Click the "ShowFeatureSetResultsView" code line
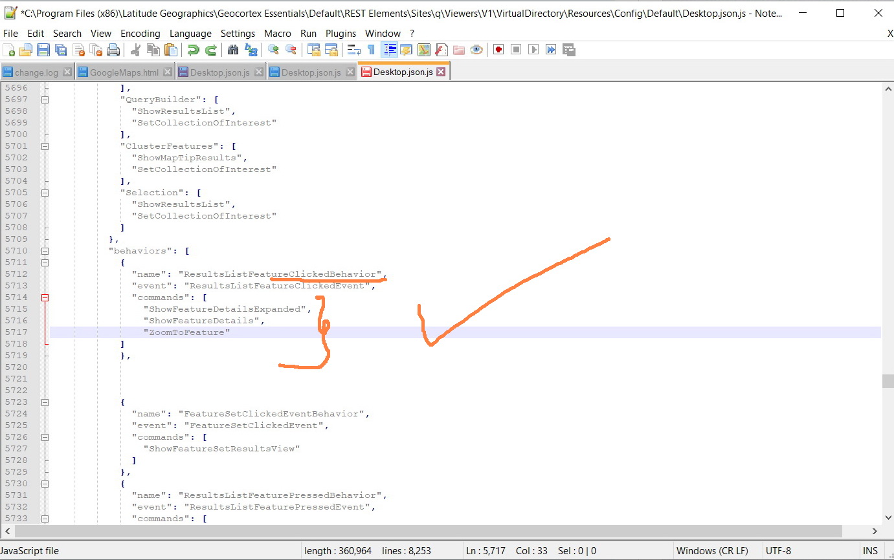The height and width of the screenshot is (560, 894). (x=221, y=449)
